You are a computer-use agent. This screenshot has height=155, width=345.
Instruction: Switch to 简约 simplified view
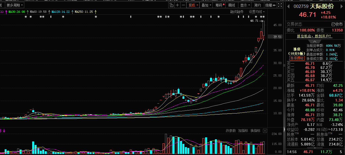coord(258,5)
